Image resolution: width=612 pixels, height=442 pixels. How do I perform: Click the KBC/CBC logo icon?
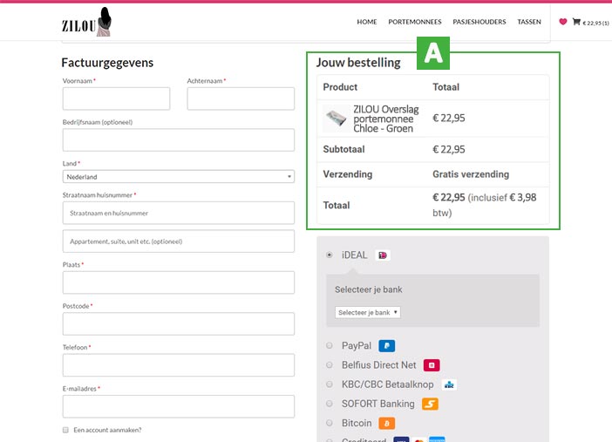point(450,384)
